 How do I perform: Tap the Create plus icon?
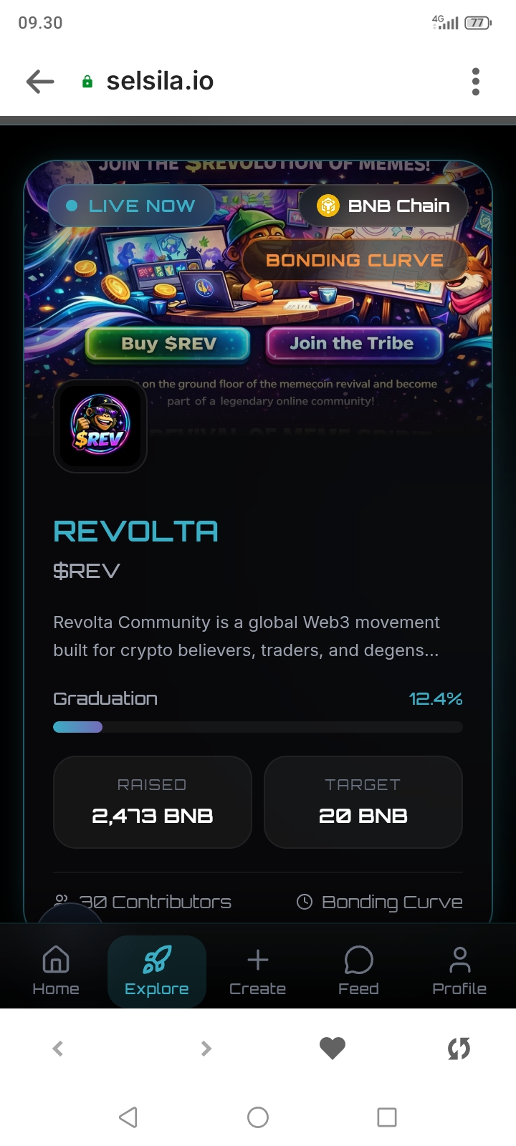[258, 960]
